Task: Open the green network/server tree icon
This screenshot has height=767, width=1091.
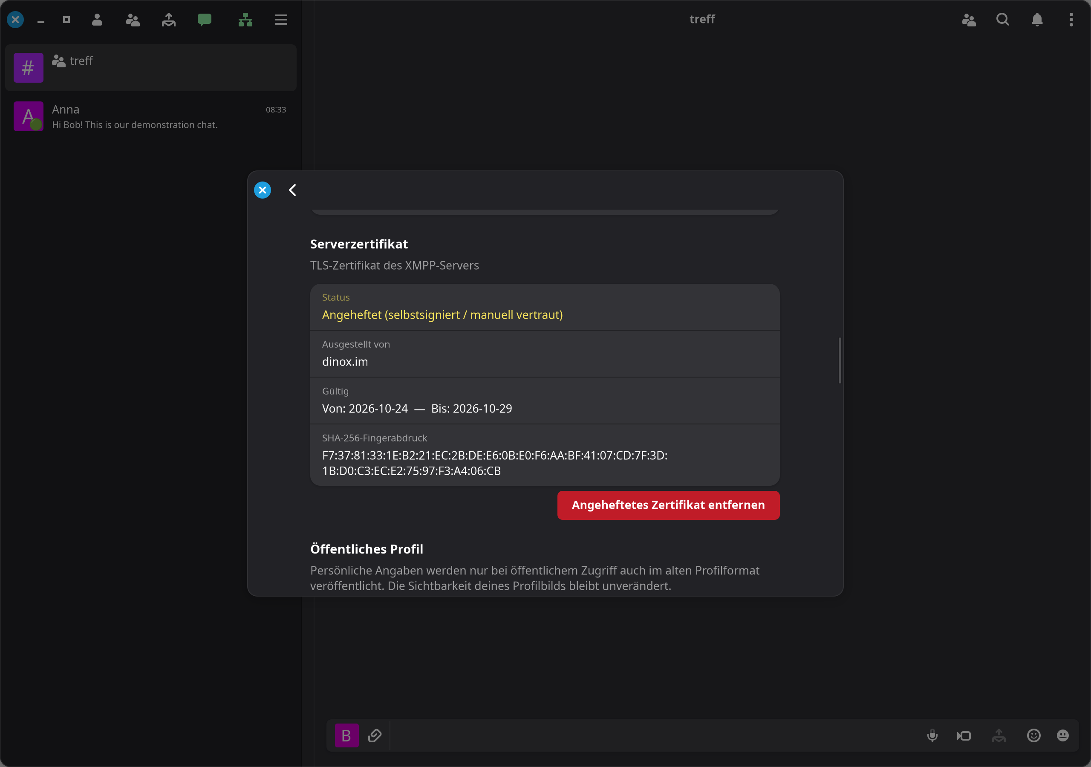Action: point(245,20)
